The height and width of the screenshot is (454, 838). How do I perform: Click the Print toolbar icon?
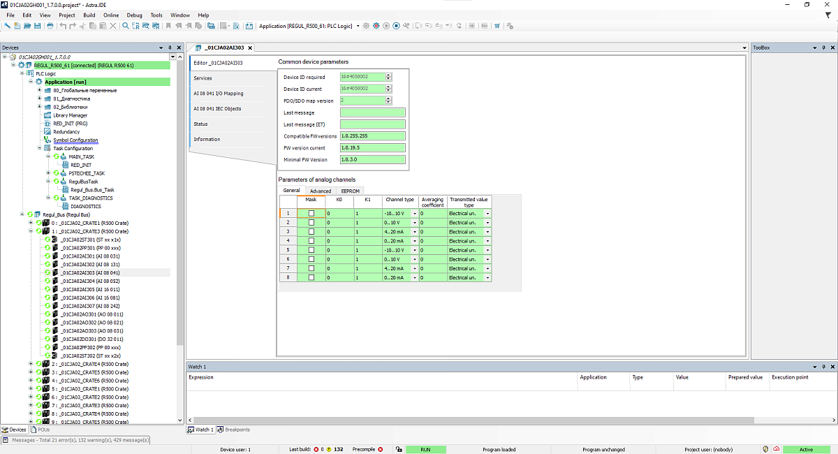pyautogui.click(x=50, y=26)
